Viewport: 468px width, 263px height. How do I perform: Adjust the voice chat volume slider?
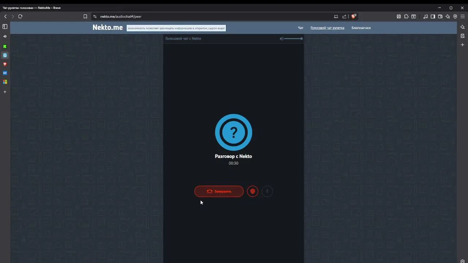[293, 39]
